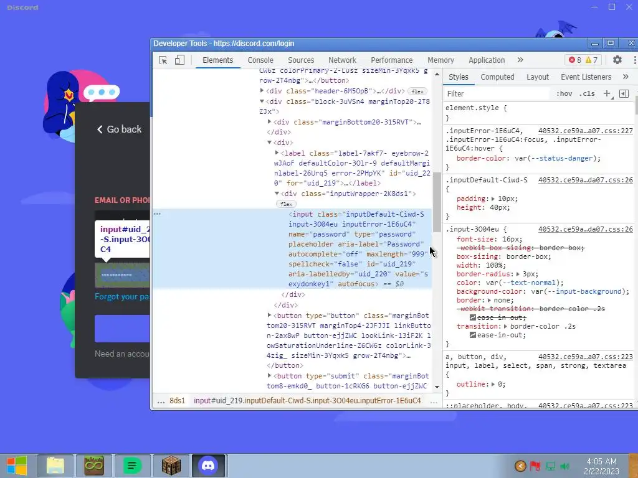The height and width of the screenshot is (478, 638).
Task: Open css:223 source link for outline rule
Action: pos(586,357)
